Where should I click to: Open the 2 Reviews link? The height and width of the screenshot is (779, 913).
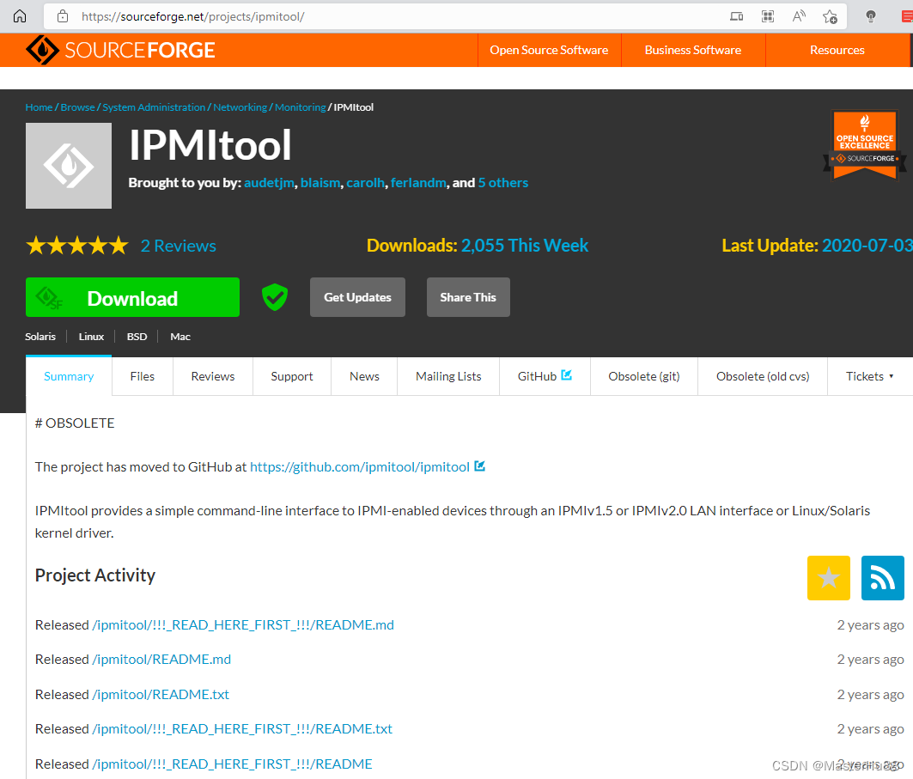178,246
